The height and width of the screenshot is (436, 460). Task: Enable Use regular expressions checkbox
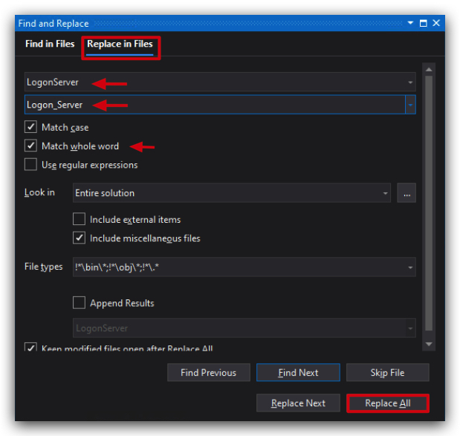[30, 164]
